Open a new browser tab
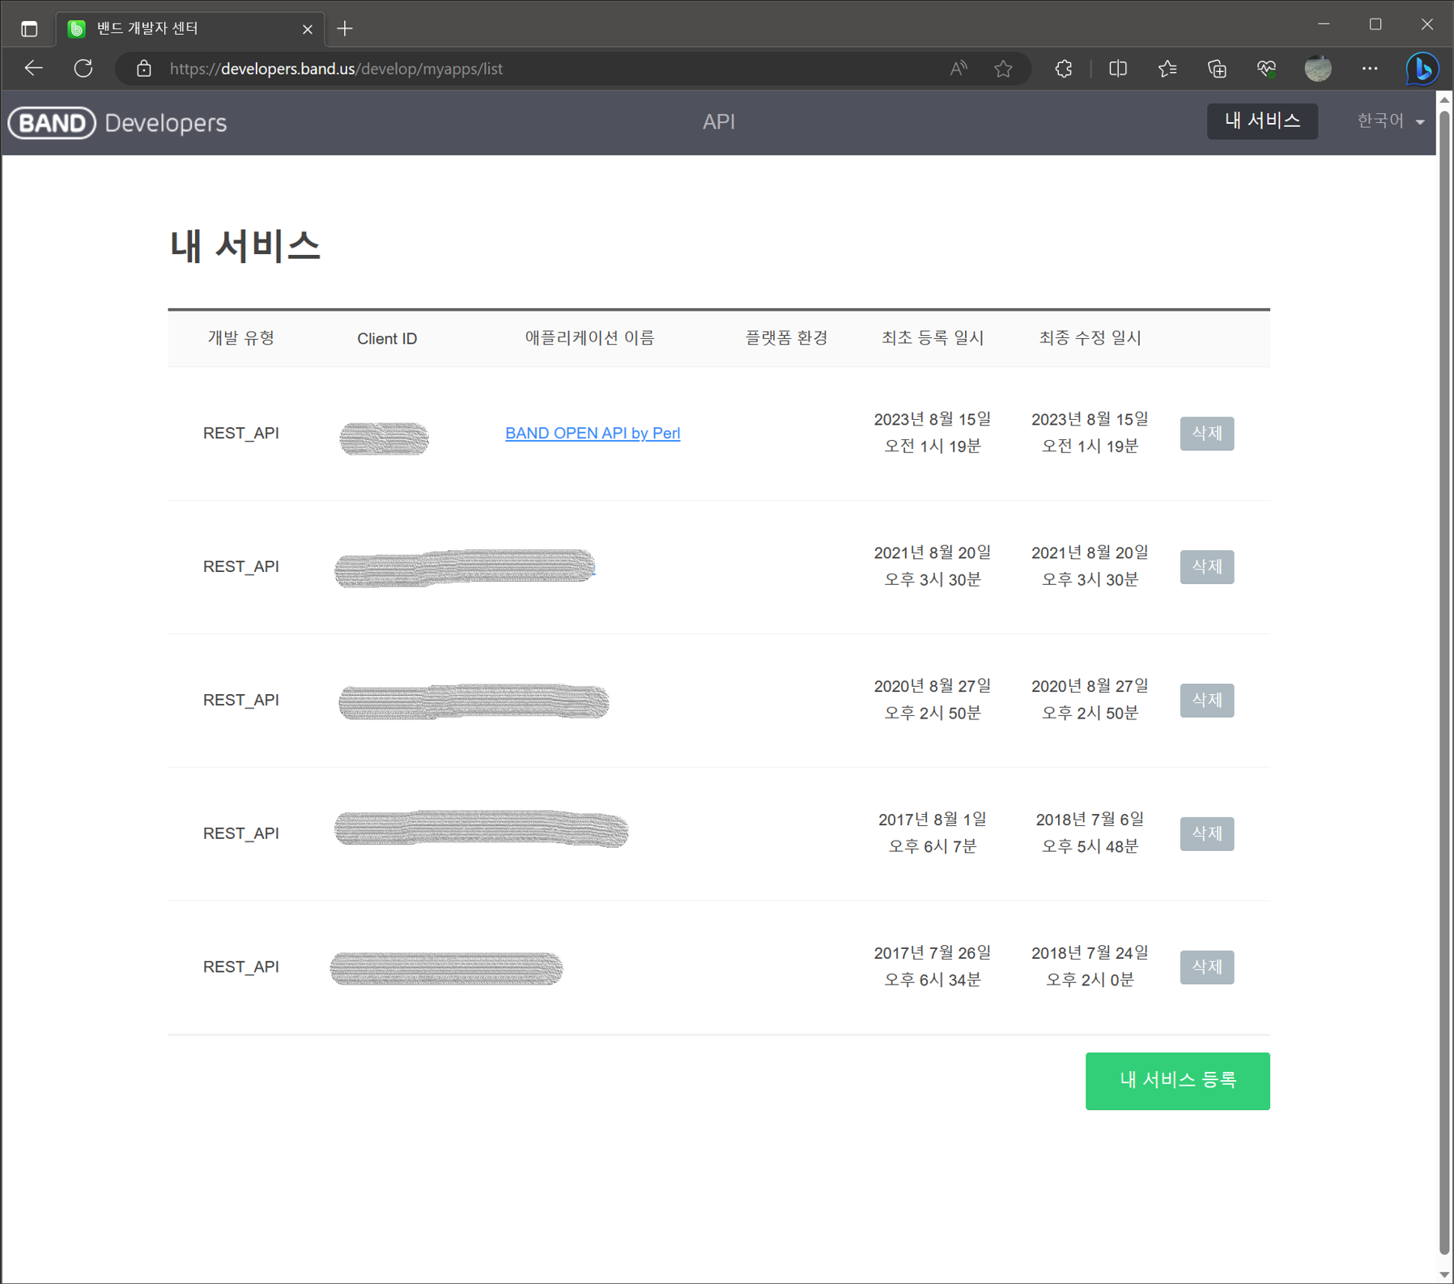Screen dimensions: 1454x1284 click(x=345, y=29)
